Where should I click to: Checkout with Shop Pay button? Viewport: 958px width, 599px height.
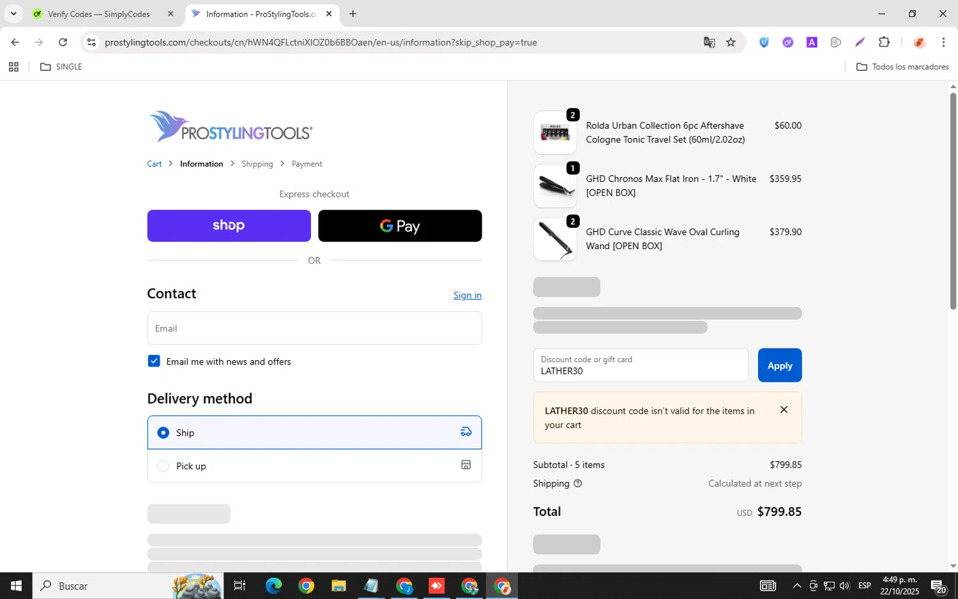tap(229, 225)
